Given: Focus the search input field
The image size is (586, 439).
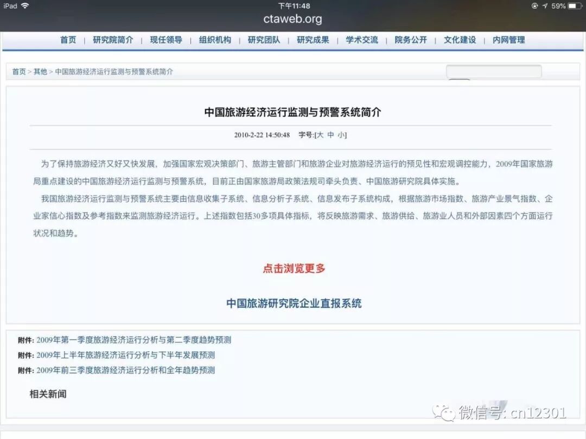Looking at the screenshot, I should point(494,72).
